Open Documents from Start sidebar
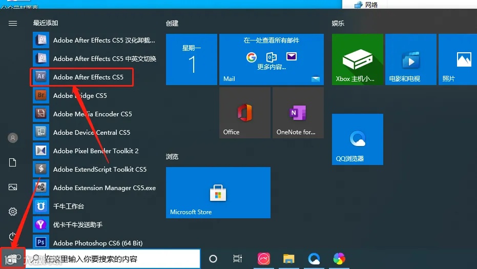Image resolution: width=477 pixels, height=269 pixels. [13, 162]
